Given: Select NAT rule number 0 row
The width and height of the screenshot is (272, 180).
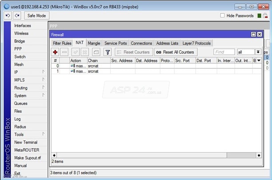Looking at the screenshot, I should tap(156, 66).
